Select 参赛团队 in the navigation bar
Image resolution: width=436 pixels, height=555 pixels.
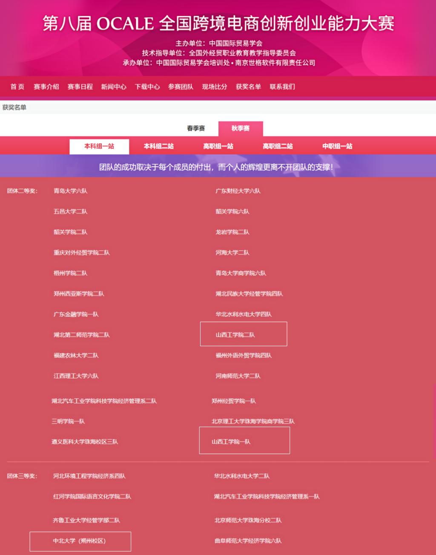click(x=181, y=87)
